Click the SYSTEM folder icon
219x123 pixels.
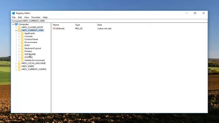(22, 57)
